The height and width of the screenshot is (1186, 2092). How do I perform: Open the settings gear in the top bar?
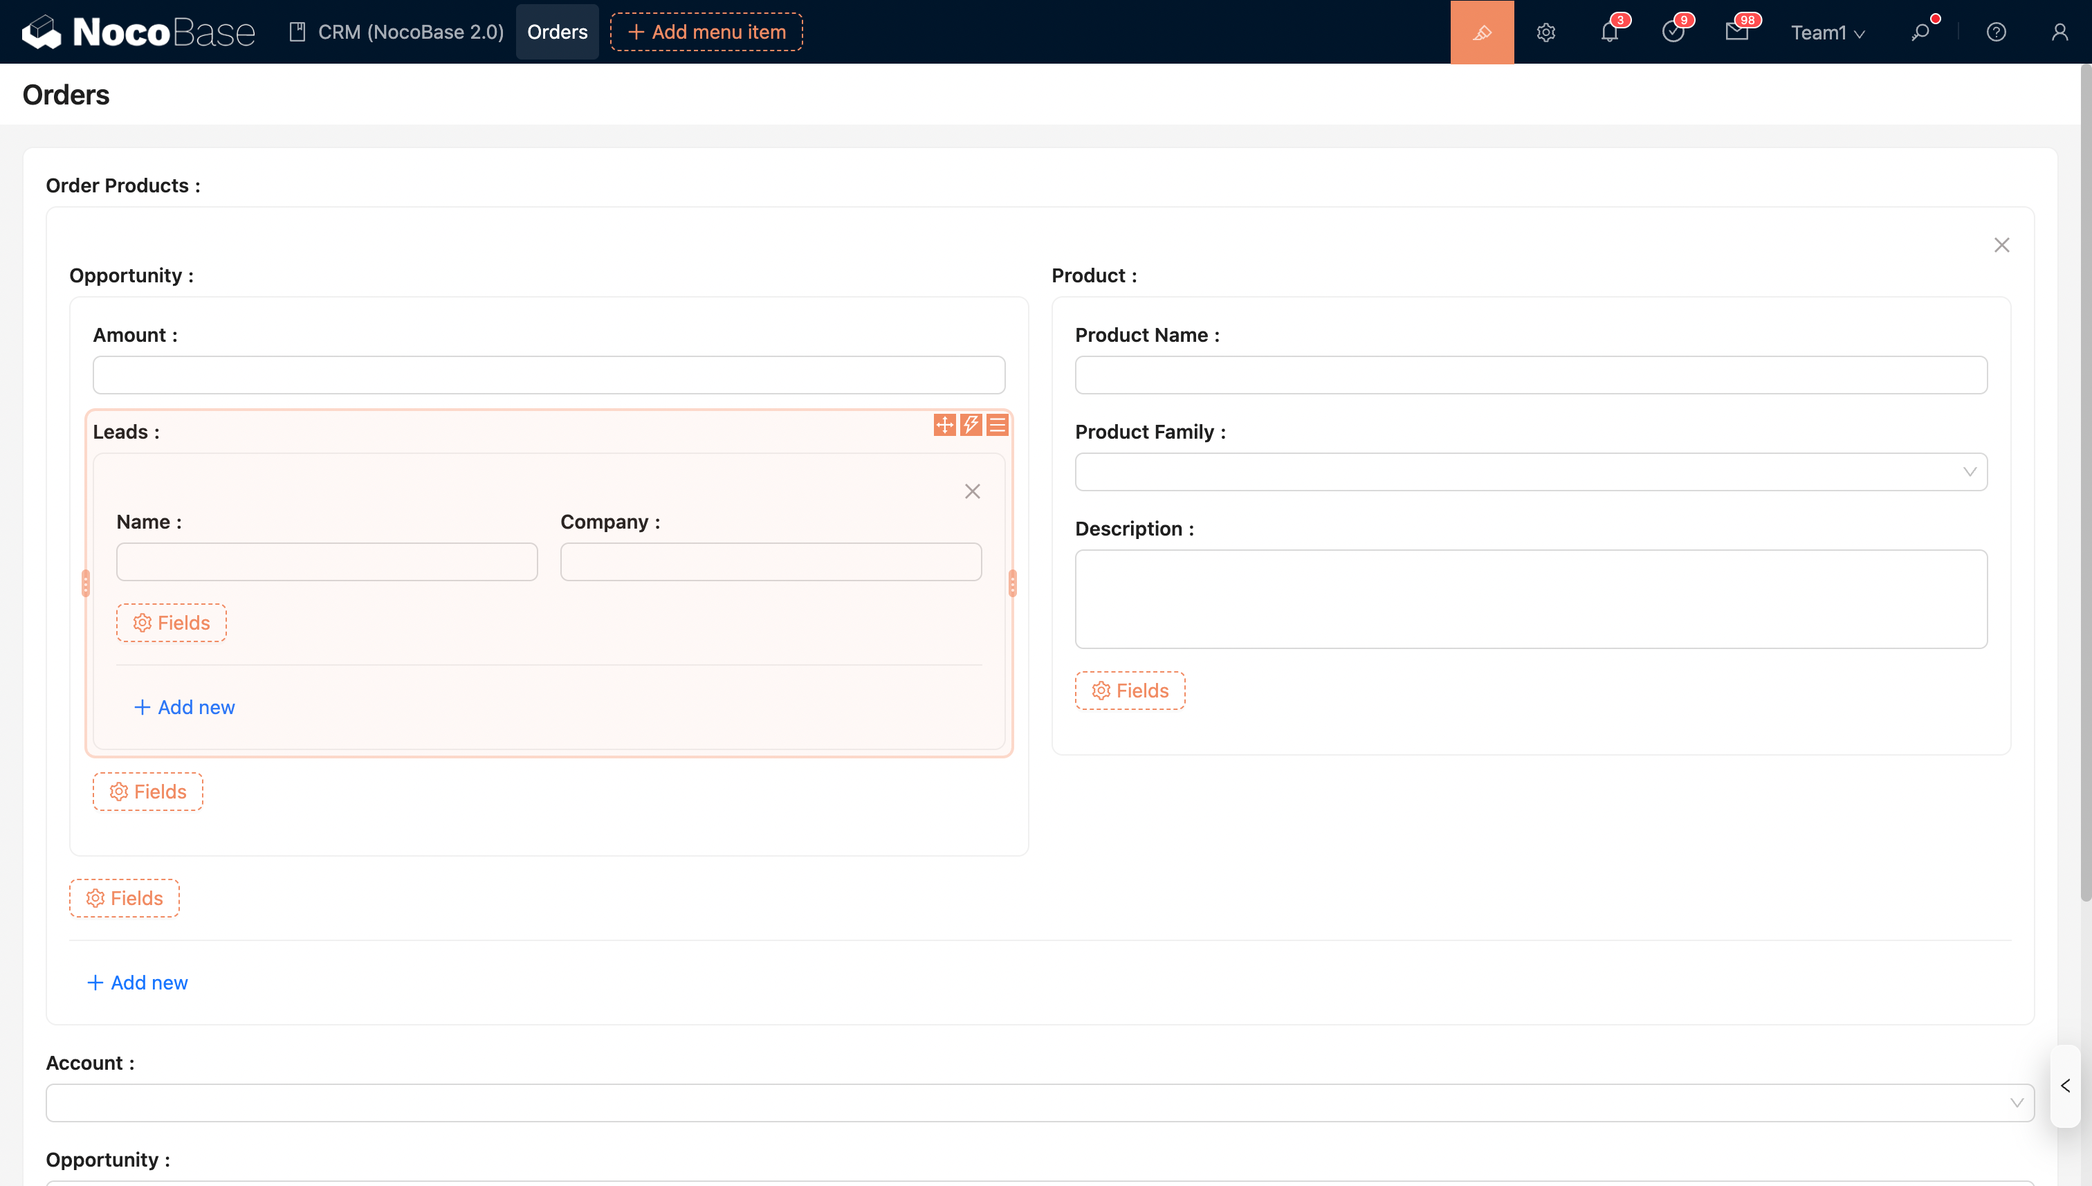click(1545, 32)
